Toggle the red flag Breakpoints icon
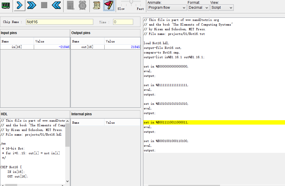The height and width of the screenshot is (186, 285). click(x=109, y=5)
